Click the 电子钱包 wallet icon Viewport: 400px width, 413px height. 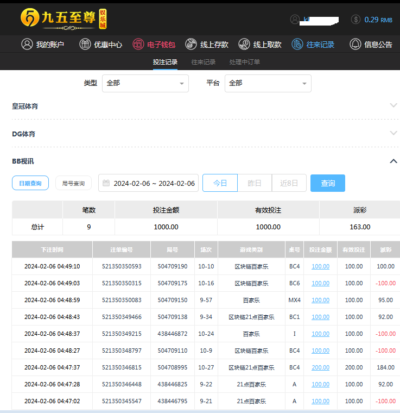coord(138,45)
